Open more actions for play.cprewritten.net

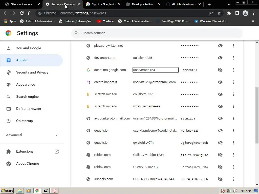coord(233,46)
